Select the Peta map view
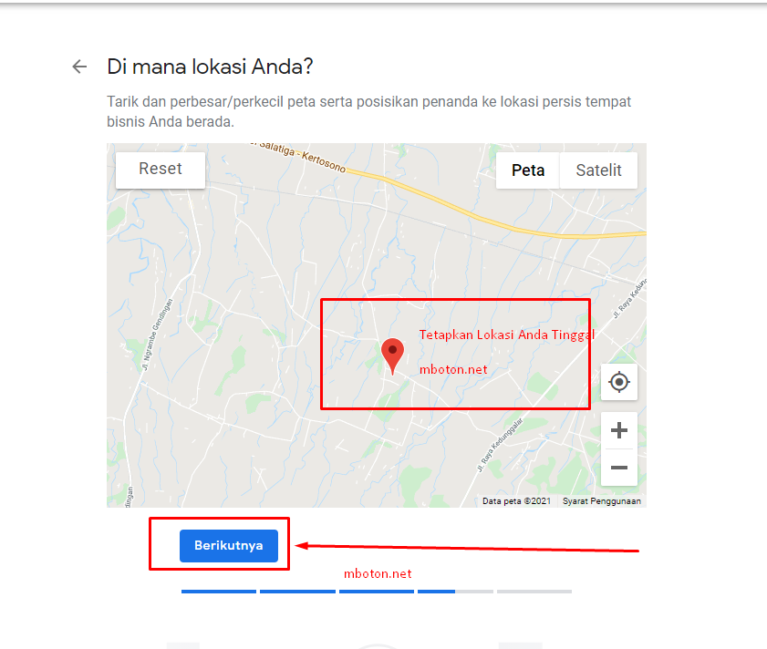The image size is (767, 649). [528, 170]
